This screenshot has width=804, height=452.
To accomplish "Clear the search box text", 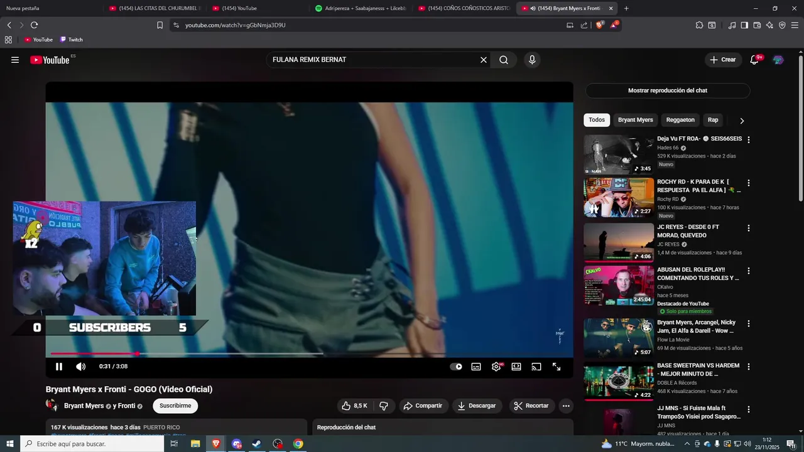I will pyautogui.click(x=484, y=60).
